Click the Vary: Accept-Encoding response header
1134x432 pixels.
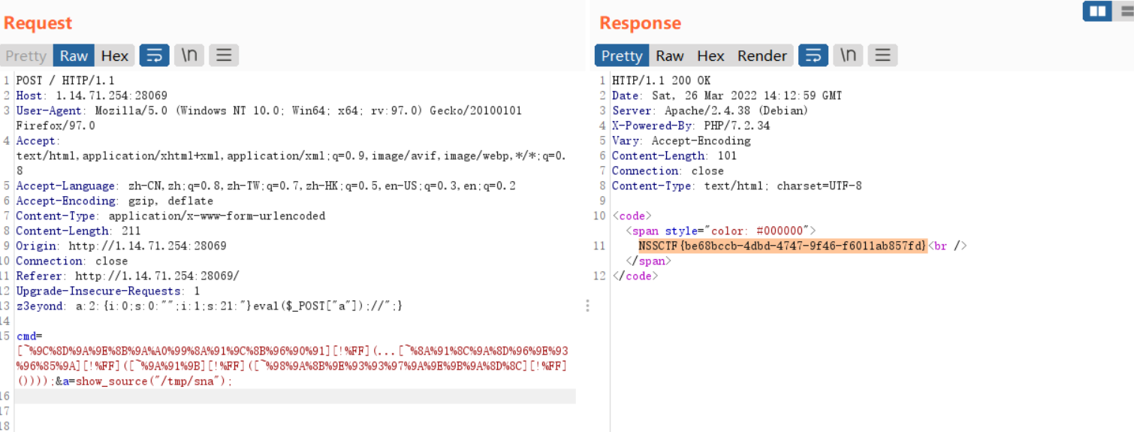point(680,140)
